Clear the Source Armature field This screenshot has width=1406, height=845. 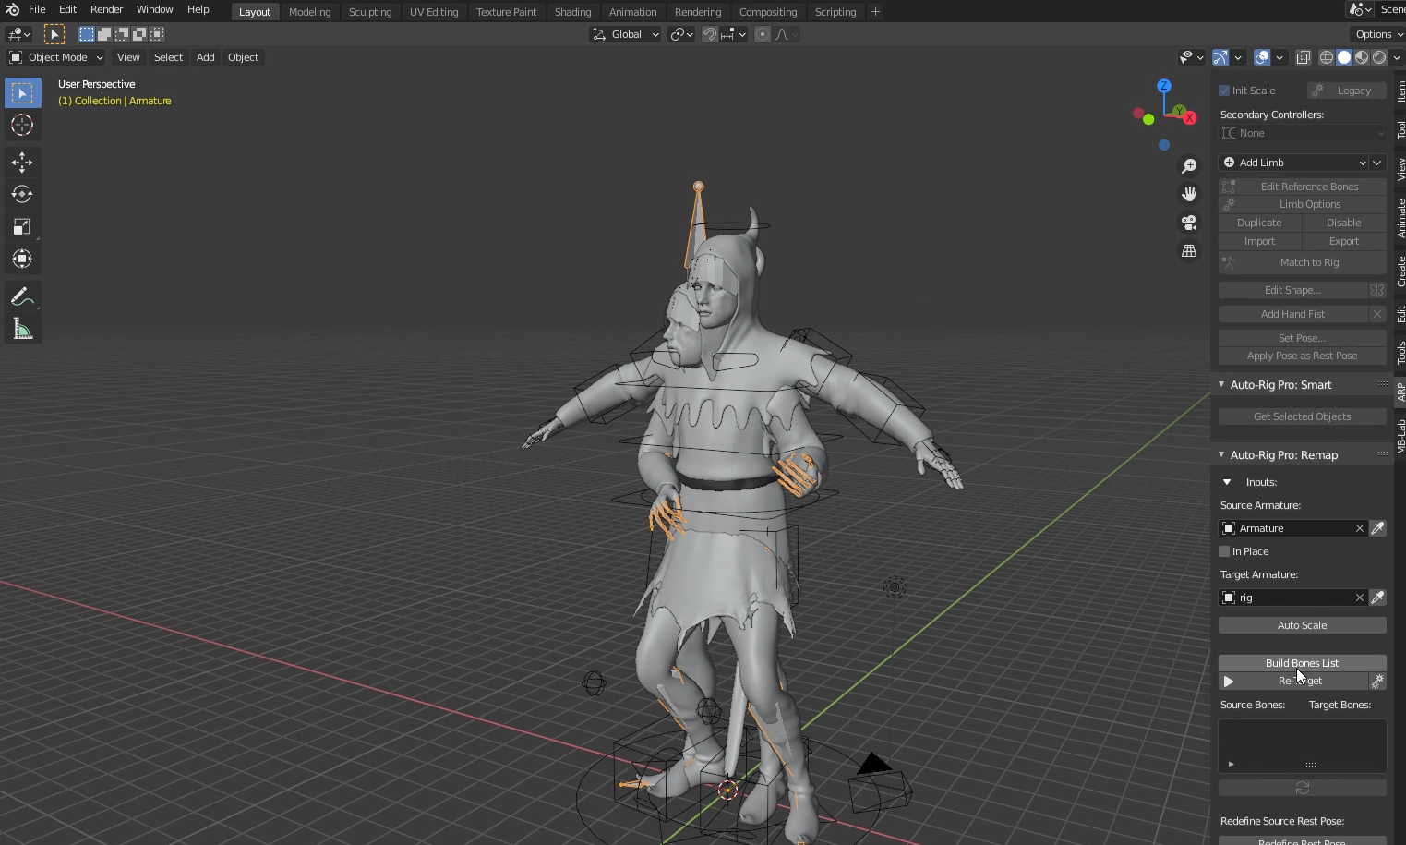coord(1359,528)
